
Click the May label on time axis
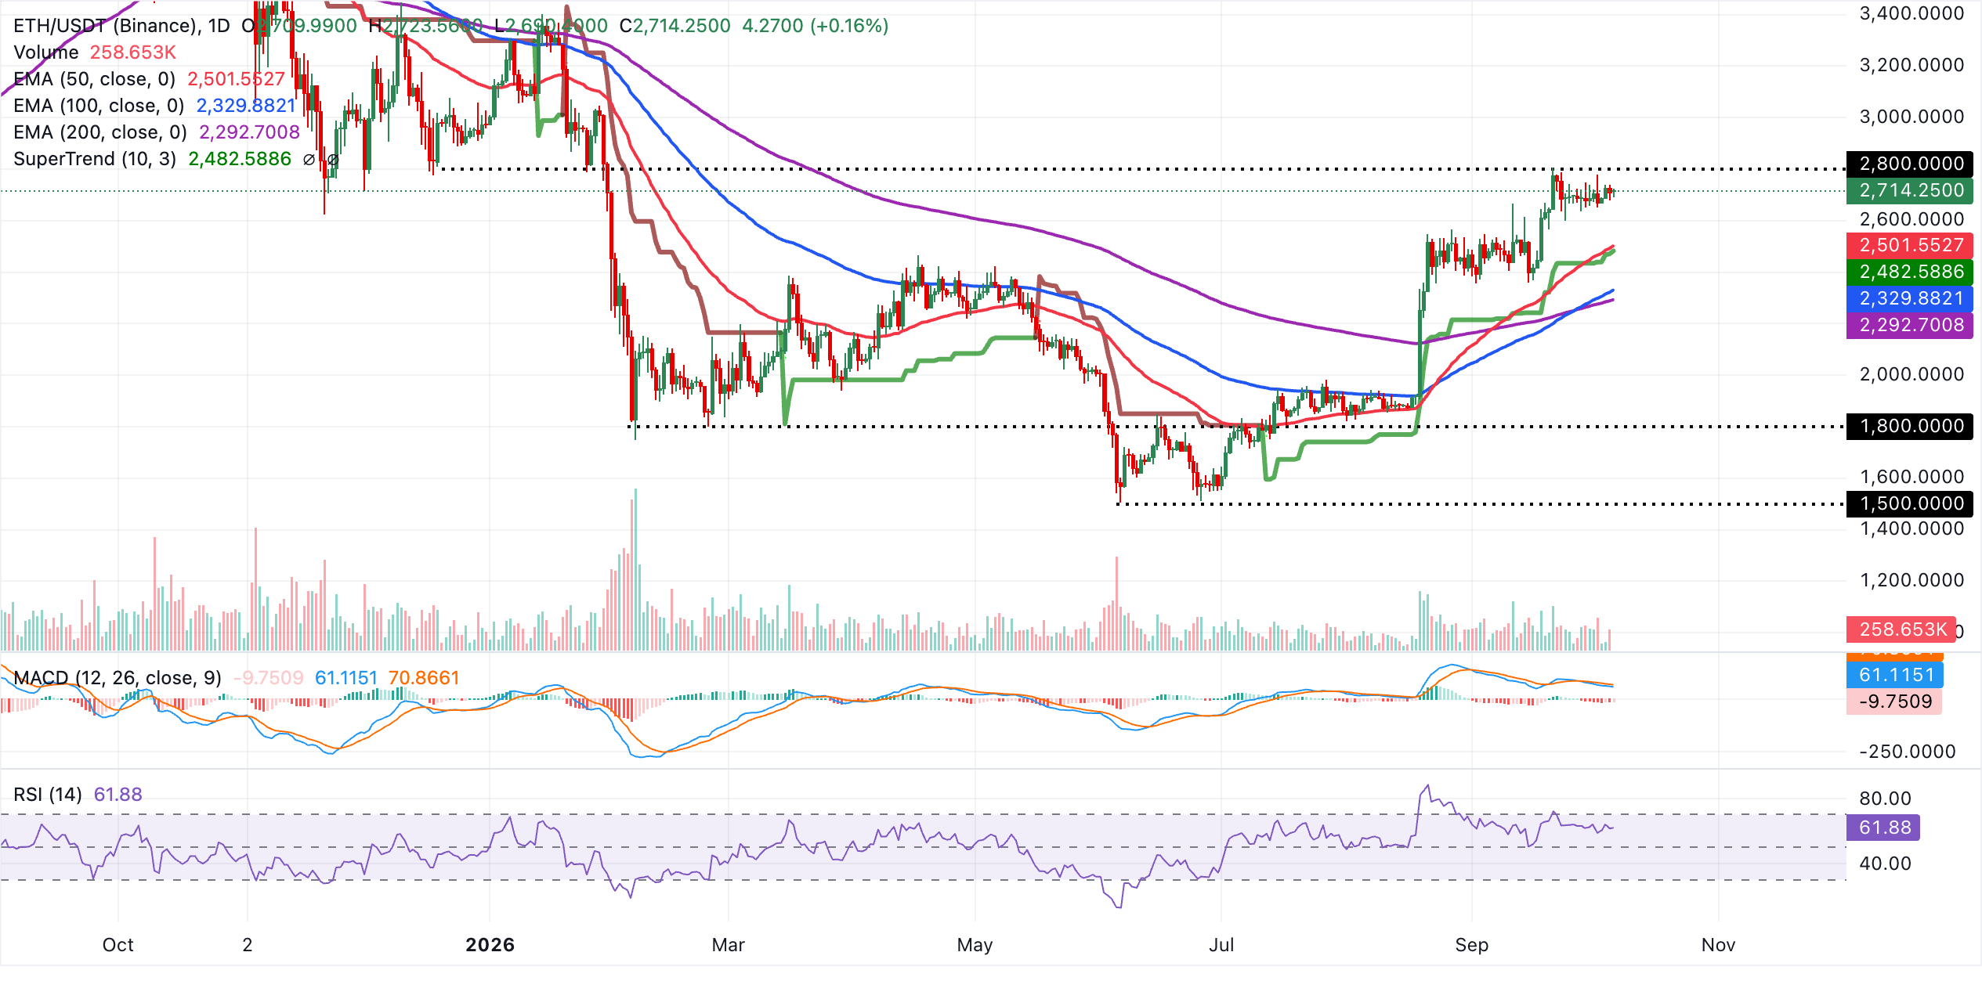975,945
